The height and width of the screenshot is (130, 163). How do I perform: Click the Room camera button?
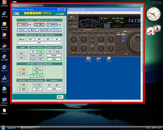tap(54, 89)
